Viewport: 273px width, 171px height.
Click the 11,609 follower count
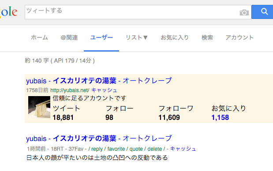[x=169, y=117]
